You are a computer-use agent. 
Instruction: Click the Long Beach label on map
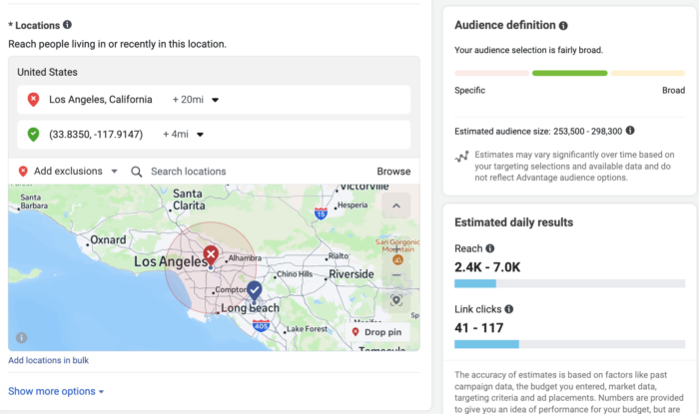(250, 308)
